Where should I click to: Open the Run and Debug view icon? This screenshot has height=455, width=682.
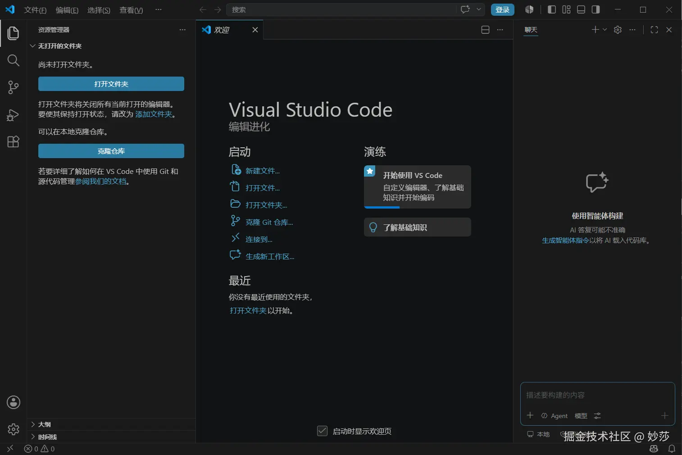(14, 115)
